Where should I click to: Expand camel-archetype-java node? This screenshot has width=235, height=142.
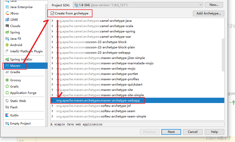point(52,21)
